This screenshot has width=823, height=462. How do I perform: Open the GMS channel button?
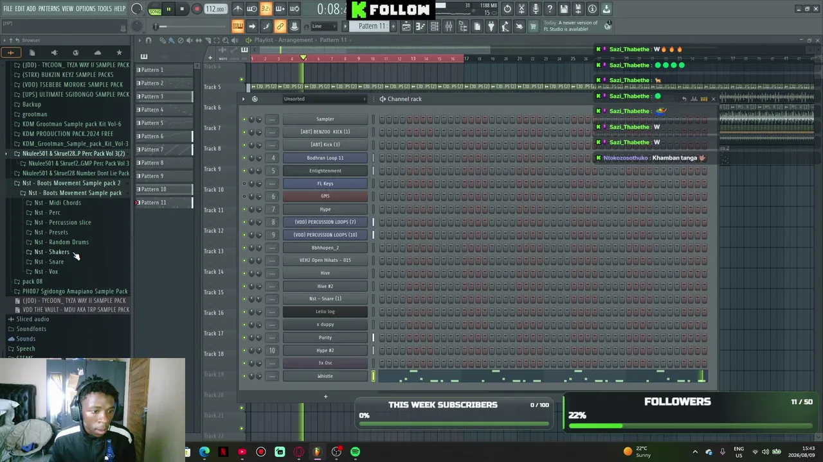(x=325, y=196)
